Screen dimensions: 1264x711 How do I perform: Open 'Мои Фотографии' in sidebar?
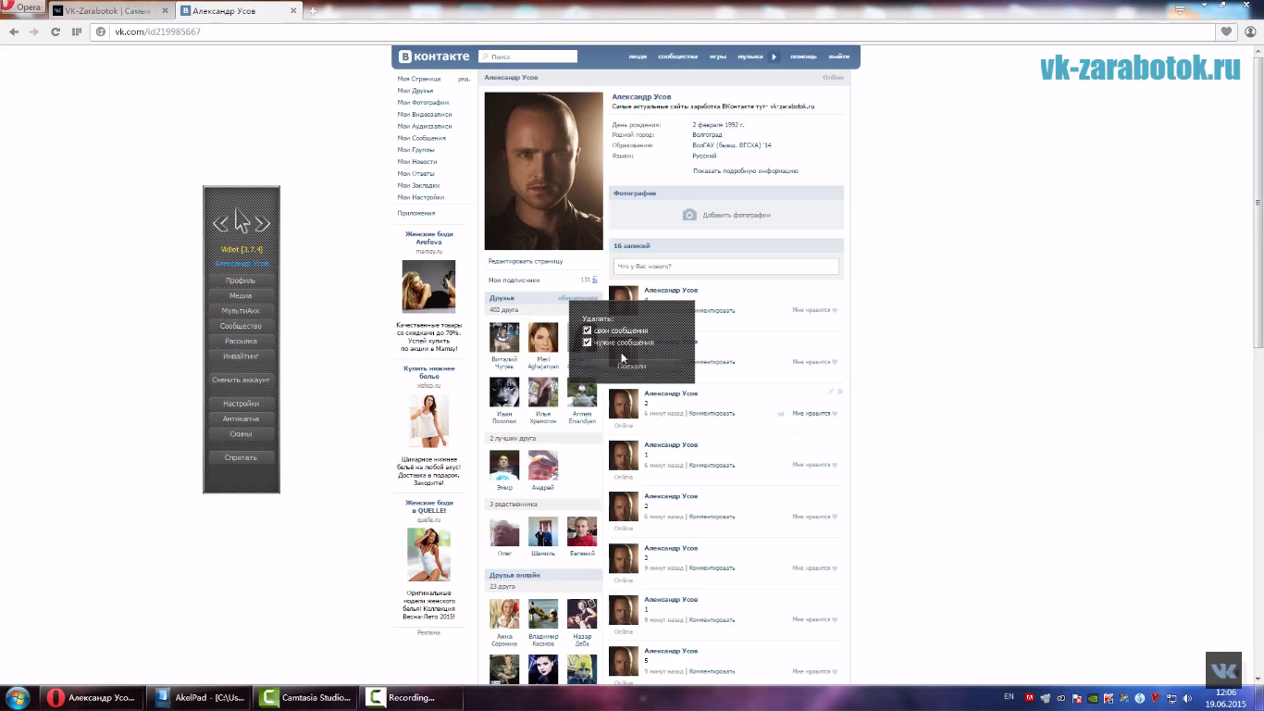(x=423, y=103)
